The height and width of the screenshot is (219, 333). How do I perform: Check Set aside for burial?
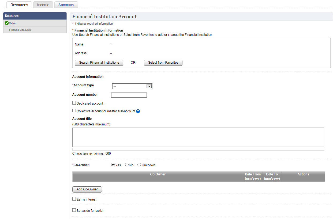click(x=74, y=210)
